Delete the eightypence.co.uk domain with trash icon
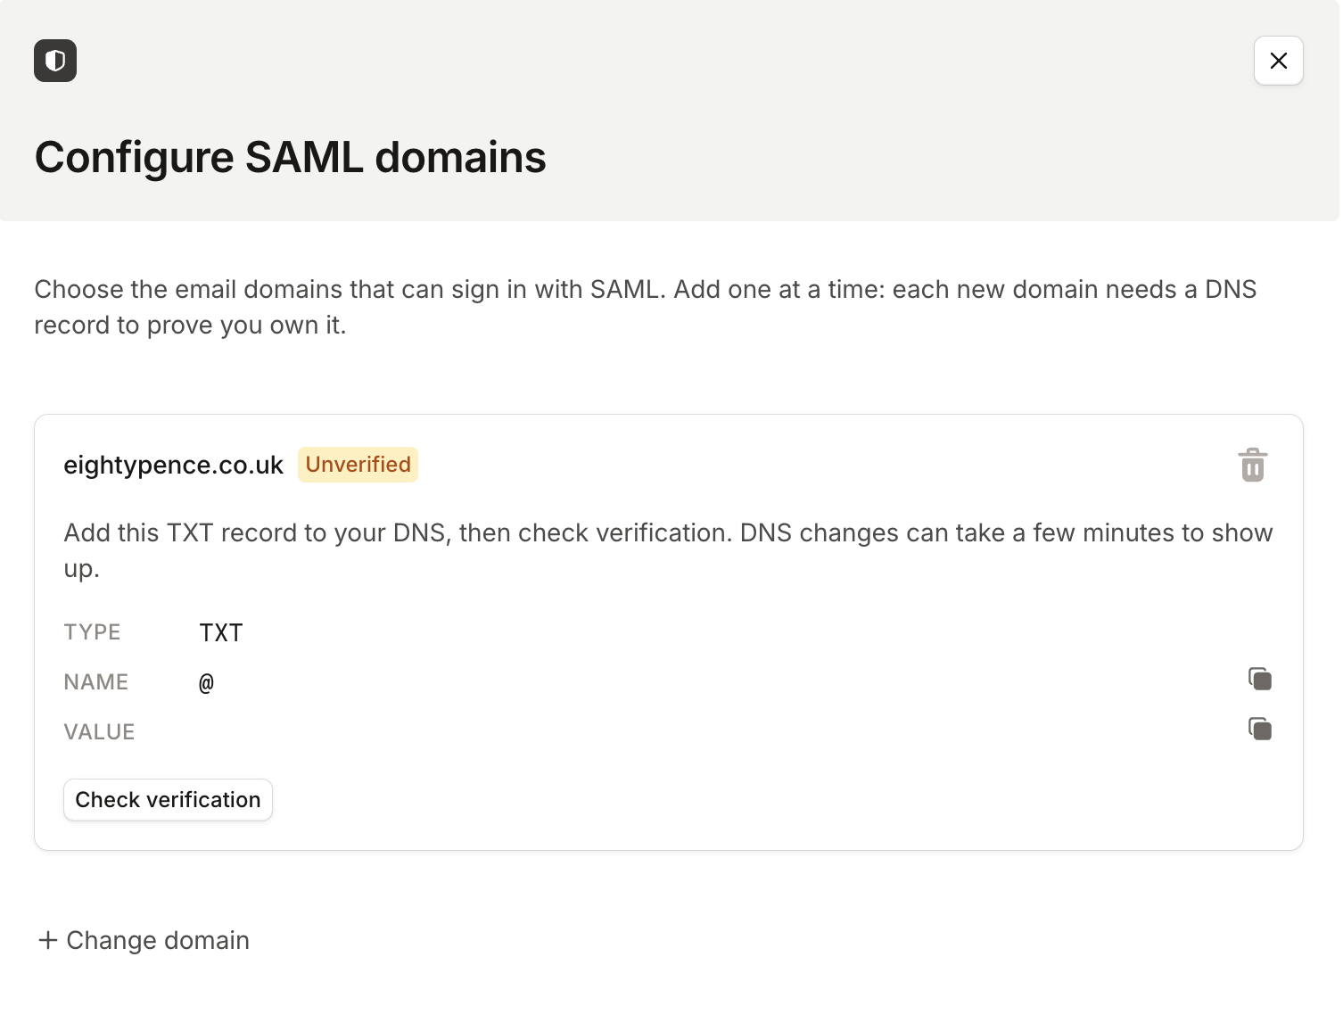Image resolution: width=1343 pixels, height=1031 pixels. pyautogui.click(x=1252, y=465)
